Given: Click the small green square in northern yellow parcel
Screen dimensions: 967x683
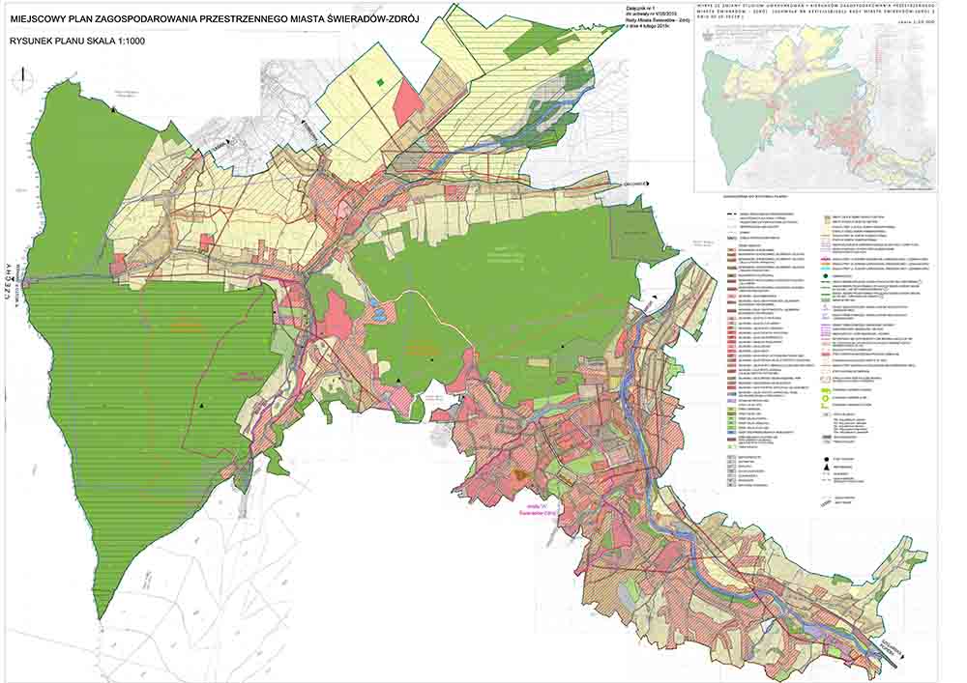Looking at the screenshot, I should click(381, 83).
